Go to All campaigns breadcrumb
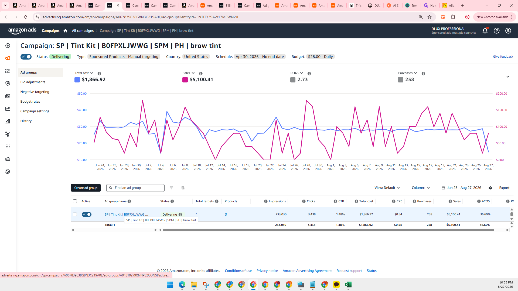Image resolution: width=518 pixels, height=291 pixels. coord(83,31)
